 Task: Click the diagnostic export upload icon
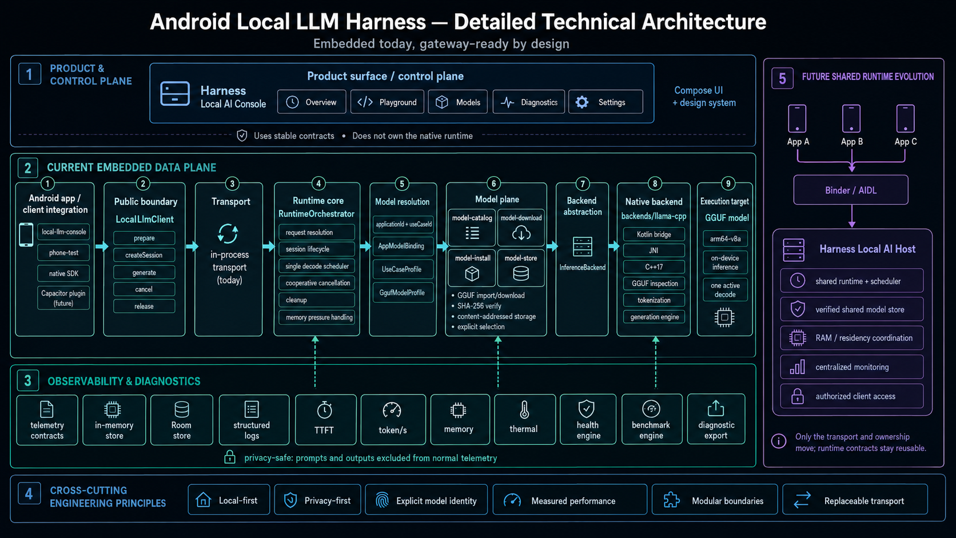(x=716, y=408)
